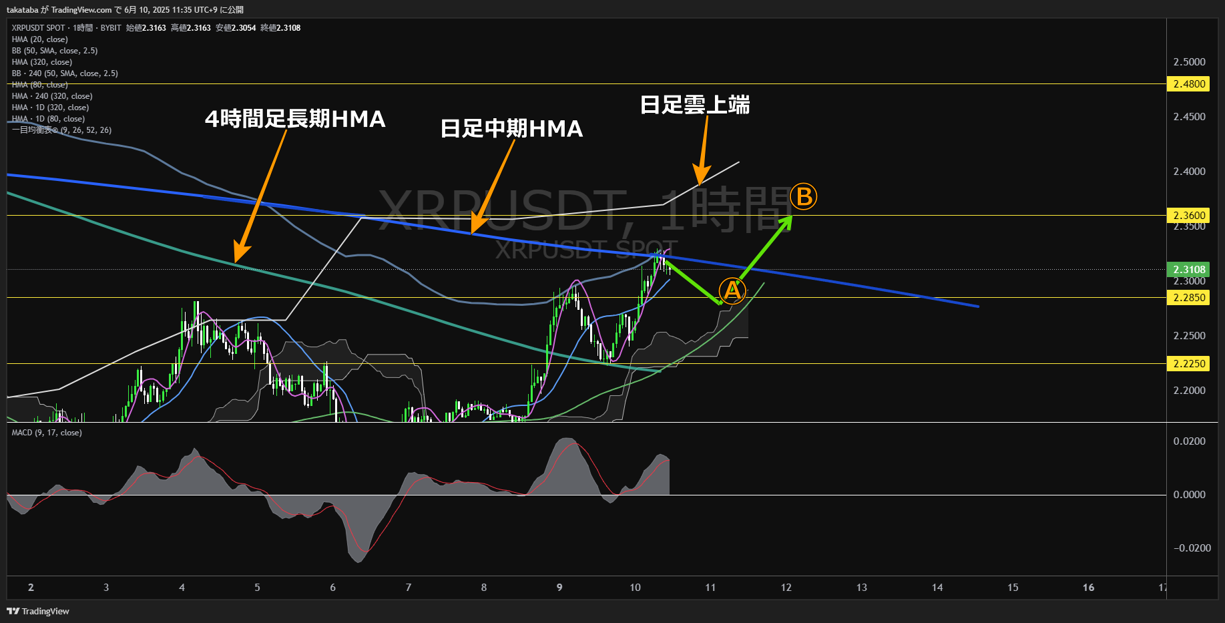Click the yellow 2.3600 price label
Screen dimensions: 1225x623
point(1189,215)
